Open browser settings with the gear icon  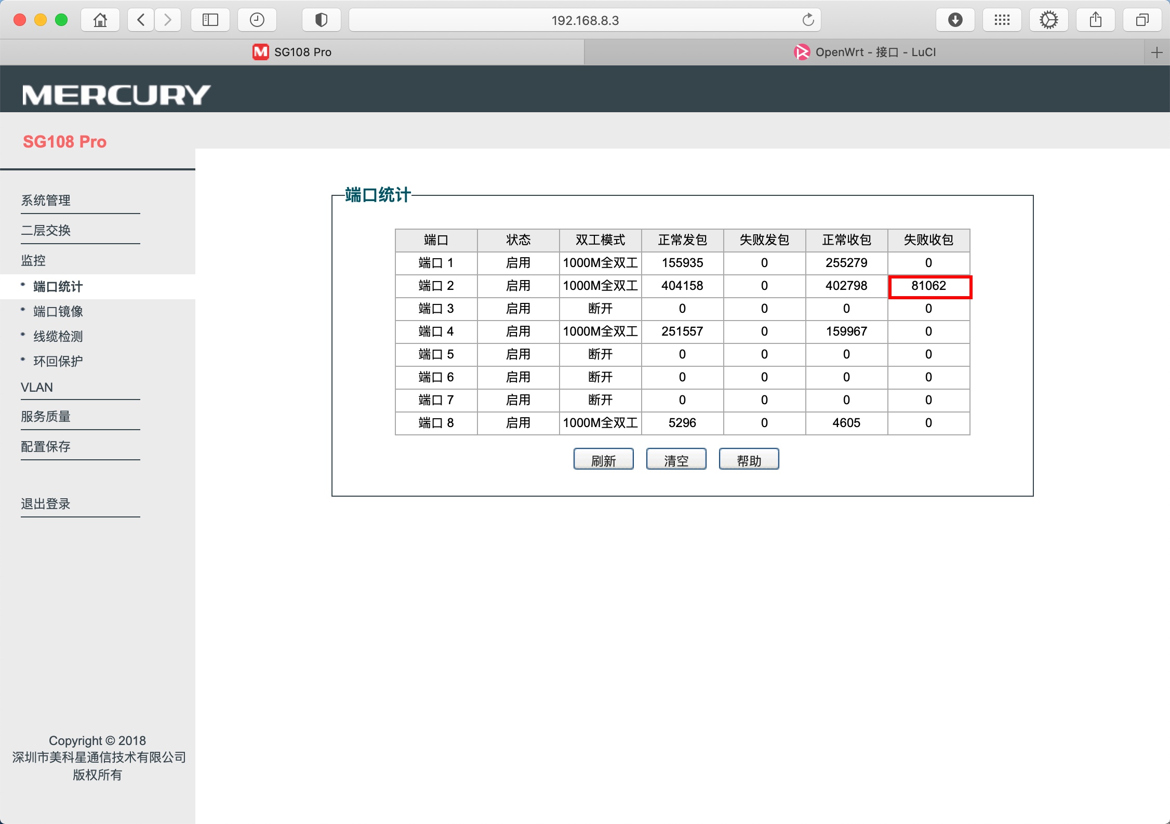1048,20
